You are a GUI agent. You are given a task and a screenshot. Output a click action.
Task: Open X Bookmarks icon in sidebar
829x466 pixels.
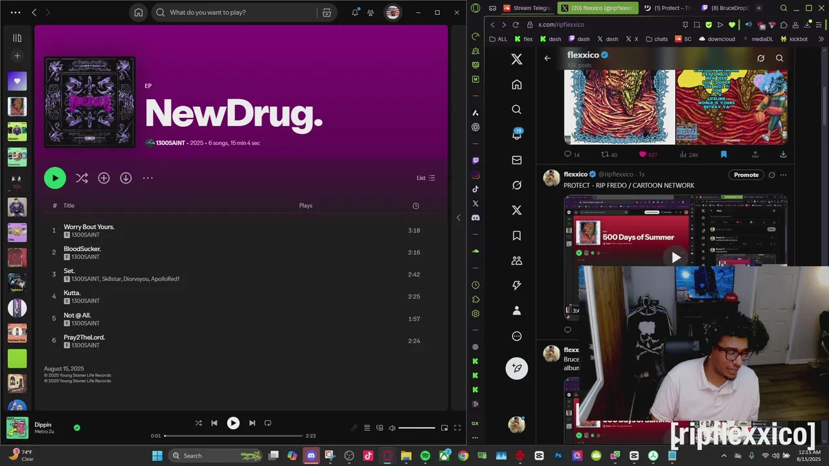click(x=516, y=236)
